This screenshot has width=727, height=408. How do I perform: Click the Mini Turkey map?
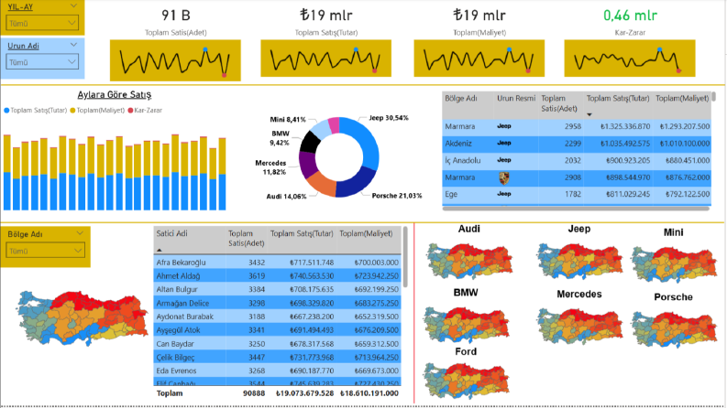(x=674, y=264)
